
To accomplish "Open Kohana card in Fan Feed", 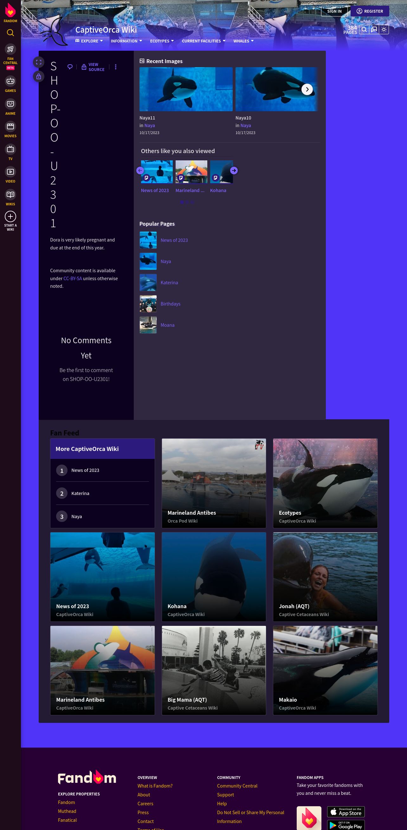I will point(214,577).
